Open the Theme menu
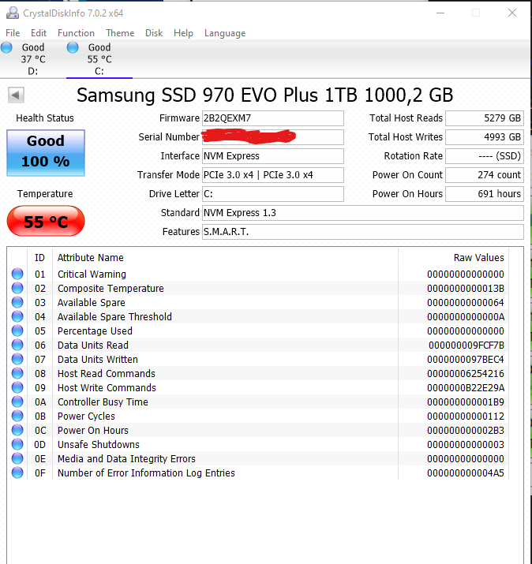The width and height of the screenshot is (532, 564). 120,33
